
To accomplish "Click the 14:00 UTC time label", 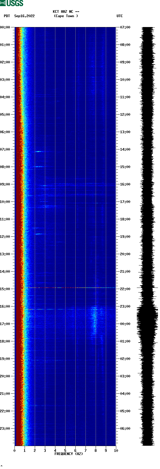I will [125, 149].
